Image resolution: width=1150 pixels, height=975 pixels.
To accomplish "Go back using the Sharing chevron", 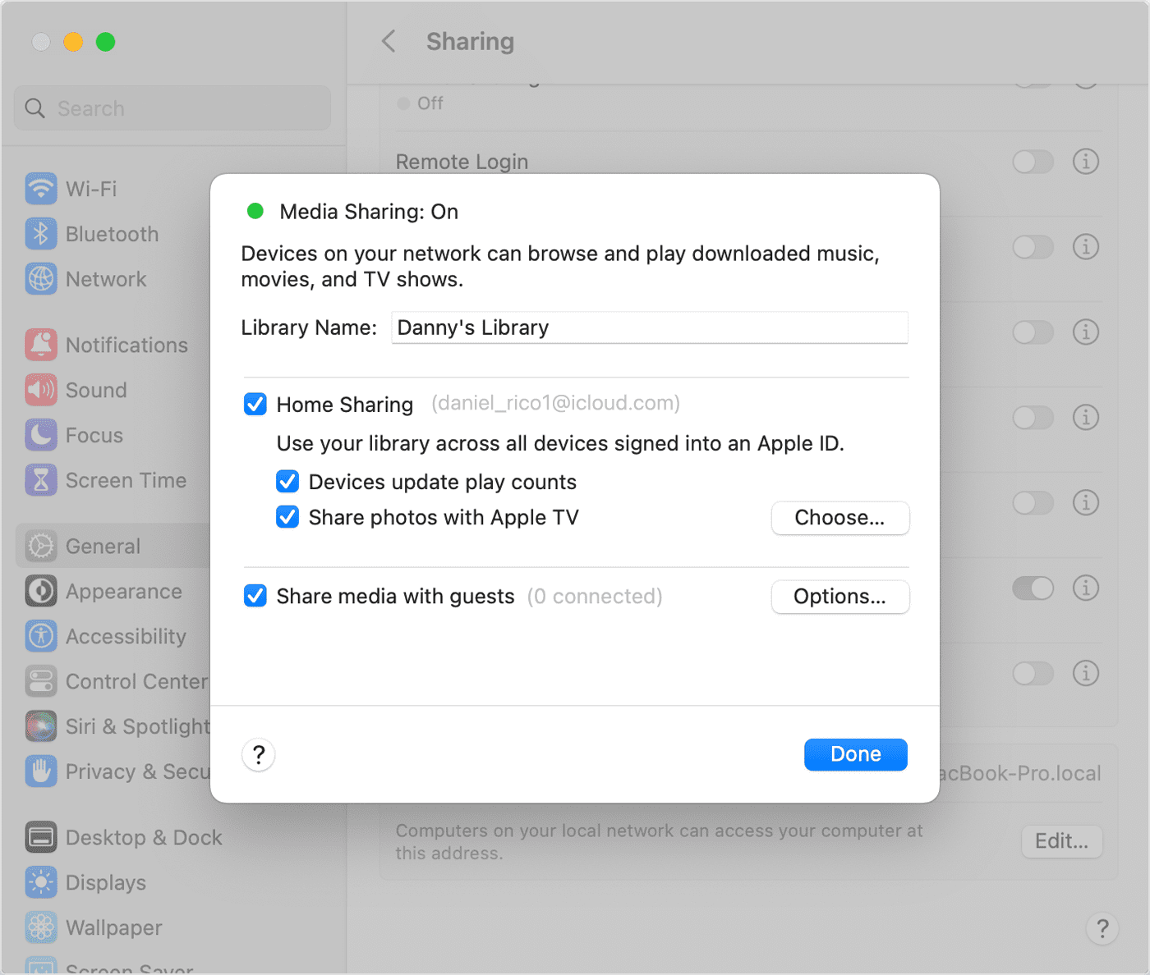I will tap(389, 41).
